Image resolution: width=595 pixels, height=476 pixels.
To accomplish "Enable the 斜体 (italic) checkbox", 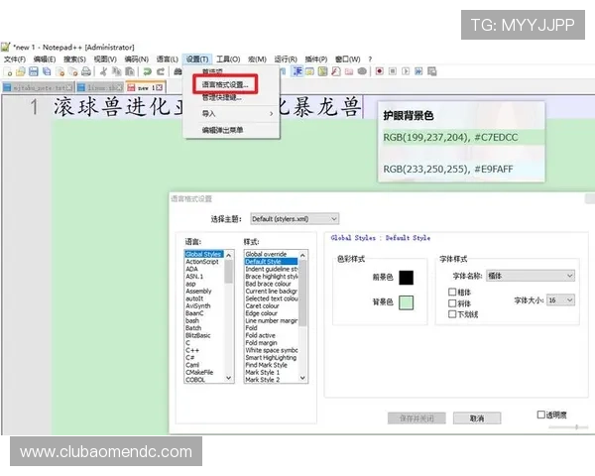I will pos(453,303).
